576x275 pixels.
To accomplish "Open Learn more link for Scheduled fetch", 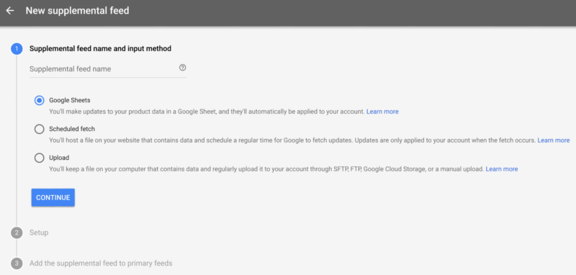I will pos(554,140).
